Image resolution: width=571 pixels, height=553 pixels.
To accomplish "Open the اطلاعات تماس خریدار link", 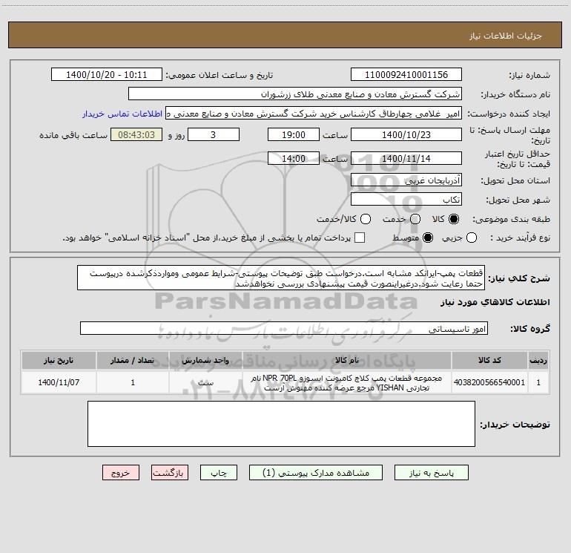I will click(122, 114).
